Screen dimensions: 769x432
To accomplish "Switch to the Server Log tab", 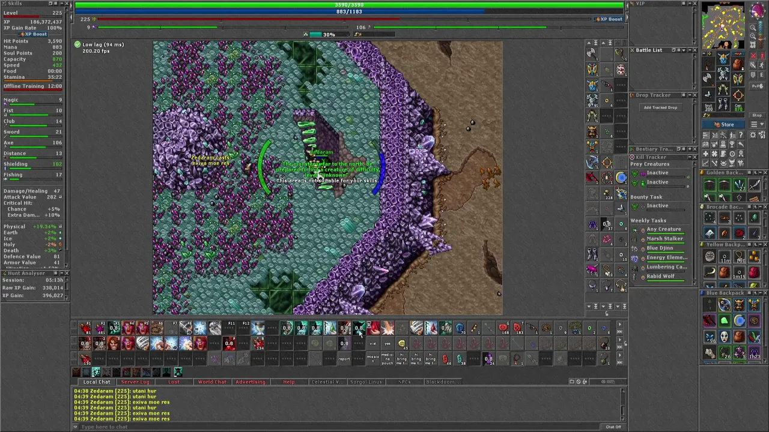I will 135,382.
